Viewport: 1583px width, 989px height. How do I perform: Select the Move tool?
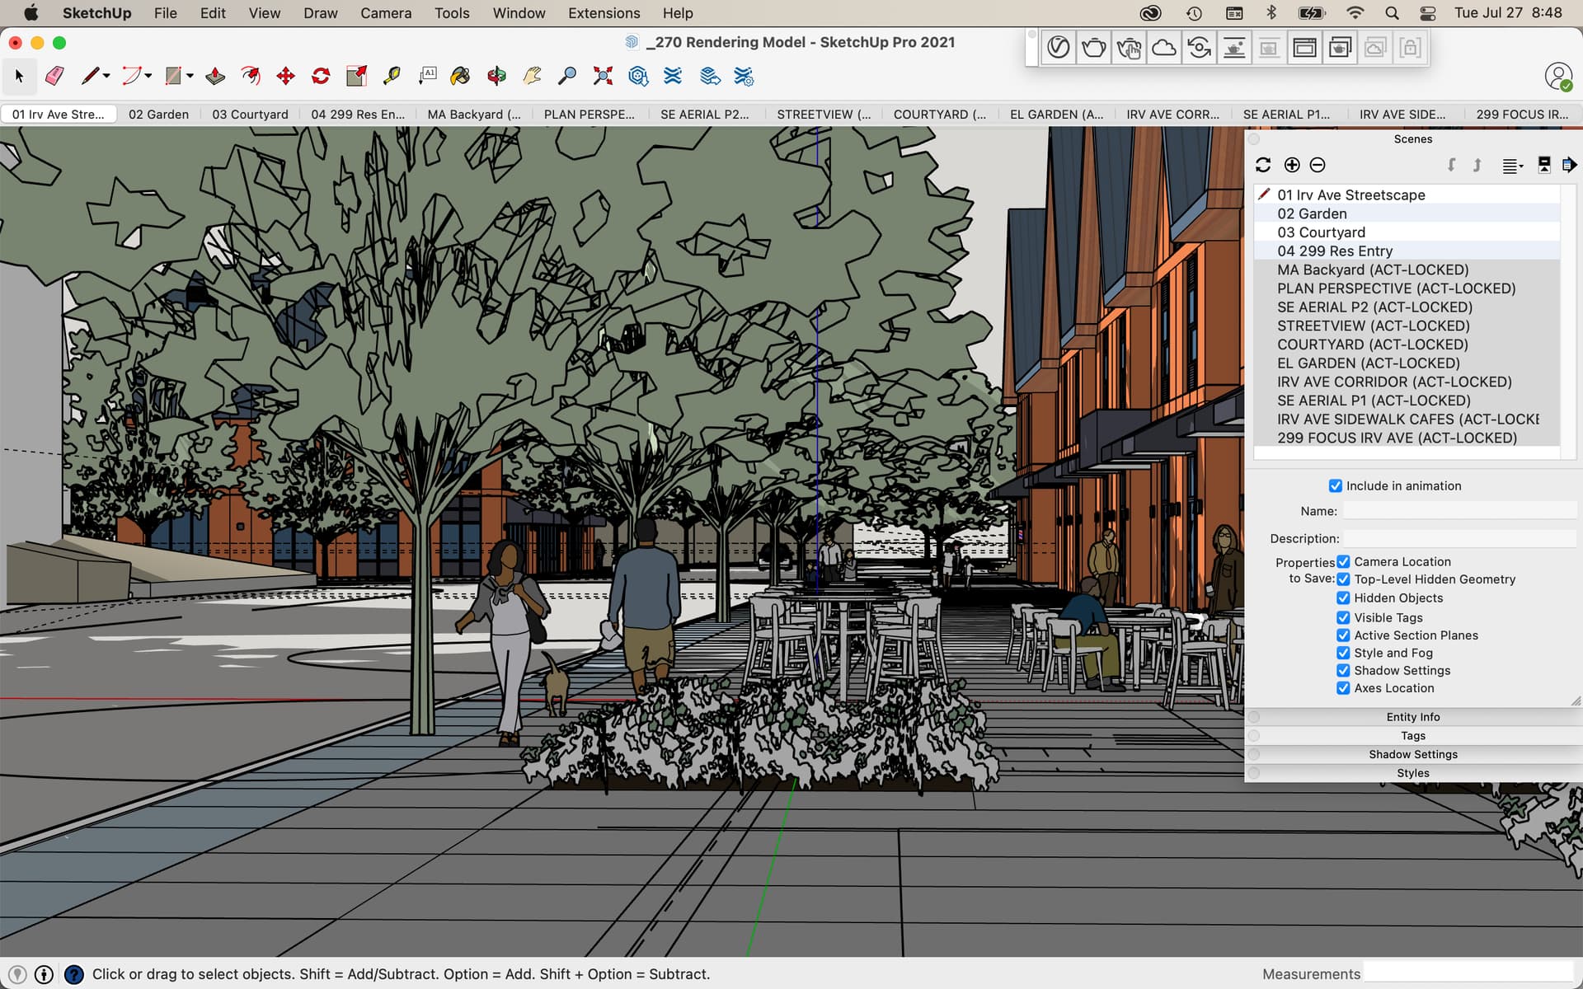pyautogui.click(x=285, y=76)
